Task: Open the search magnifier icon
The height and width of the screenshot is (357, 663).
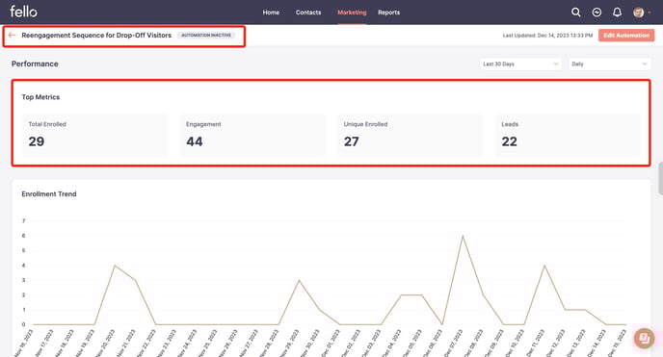Action: [576, 13]
